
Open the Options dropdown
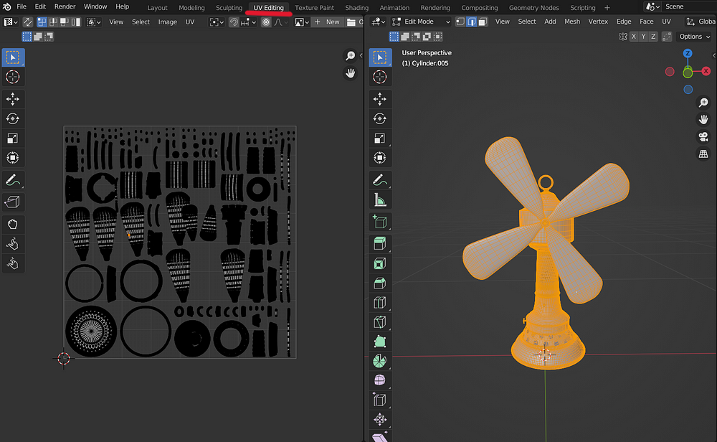click(694, 37)
